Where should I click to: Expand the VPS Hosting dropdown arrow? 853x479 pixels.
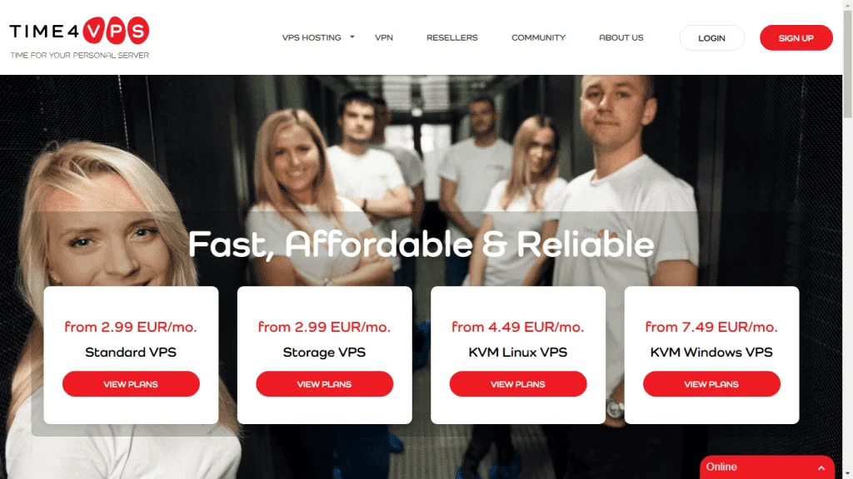coord(352,37)
